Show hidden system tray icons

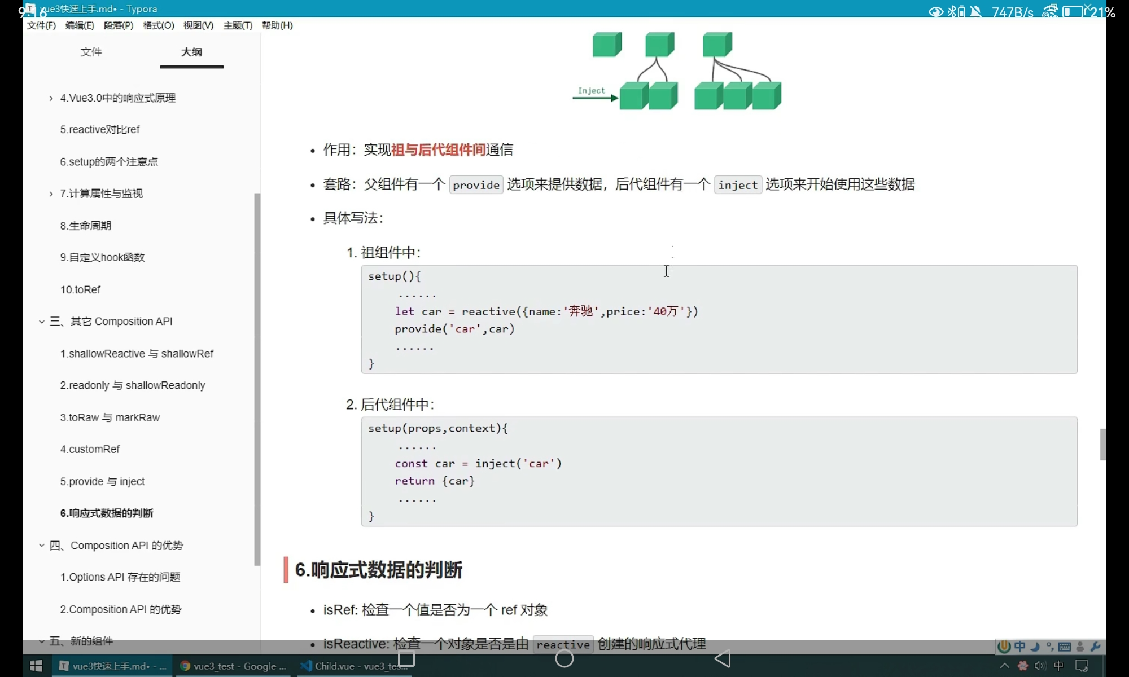1005,666
